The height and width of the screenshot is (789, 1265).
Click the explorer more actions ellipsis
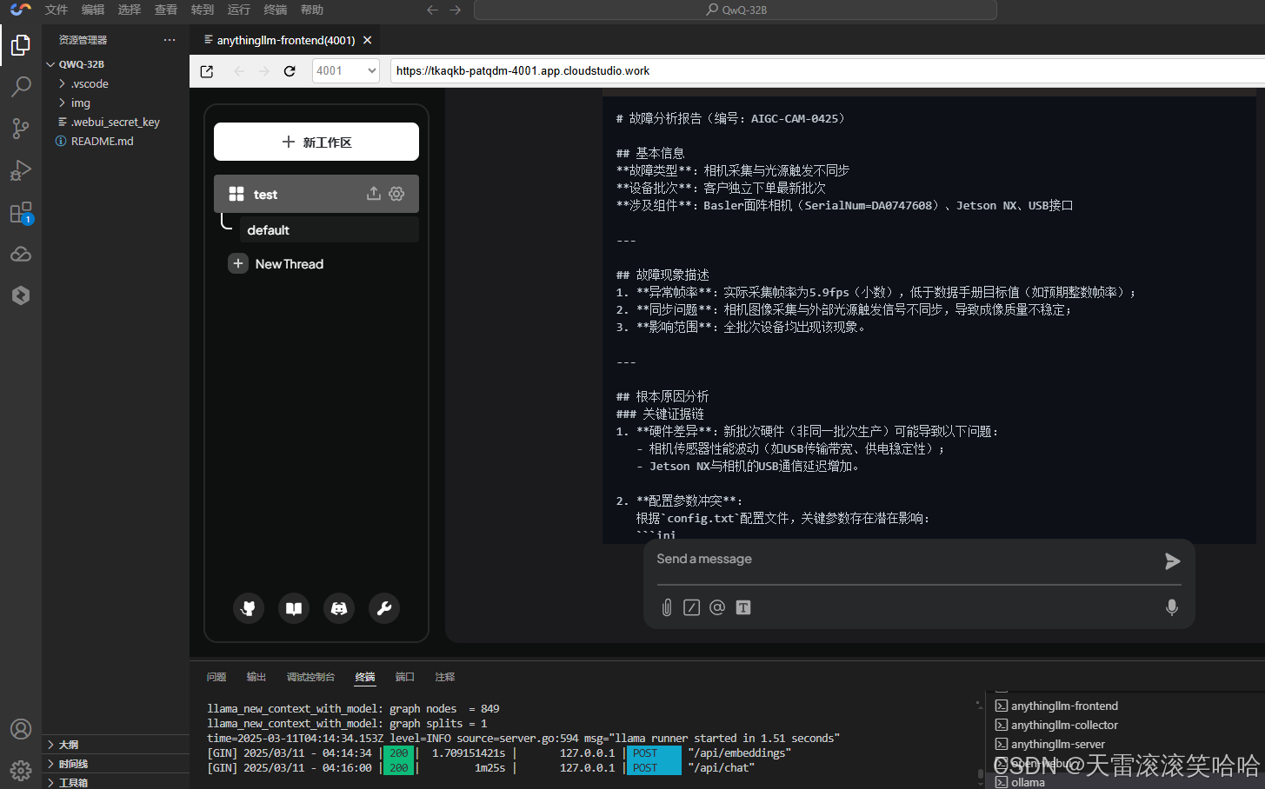click(x=170, y=40)
